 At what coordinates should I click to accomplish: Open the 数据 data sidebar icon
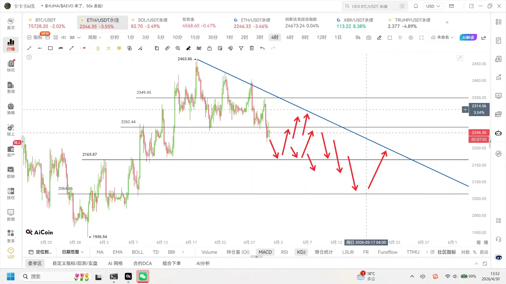coord(11,215)
